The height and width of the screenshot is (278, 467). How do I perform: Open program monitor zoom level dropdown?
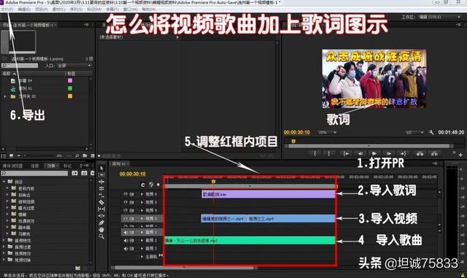click(x=327, y=132)
